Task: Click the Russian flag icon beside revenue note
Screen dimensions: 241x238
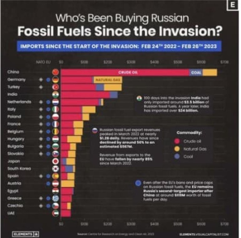Action: coord(95,131)
